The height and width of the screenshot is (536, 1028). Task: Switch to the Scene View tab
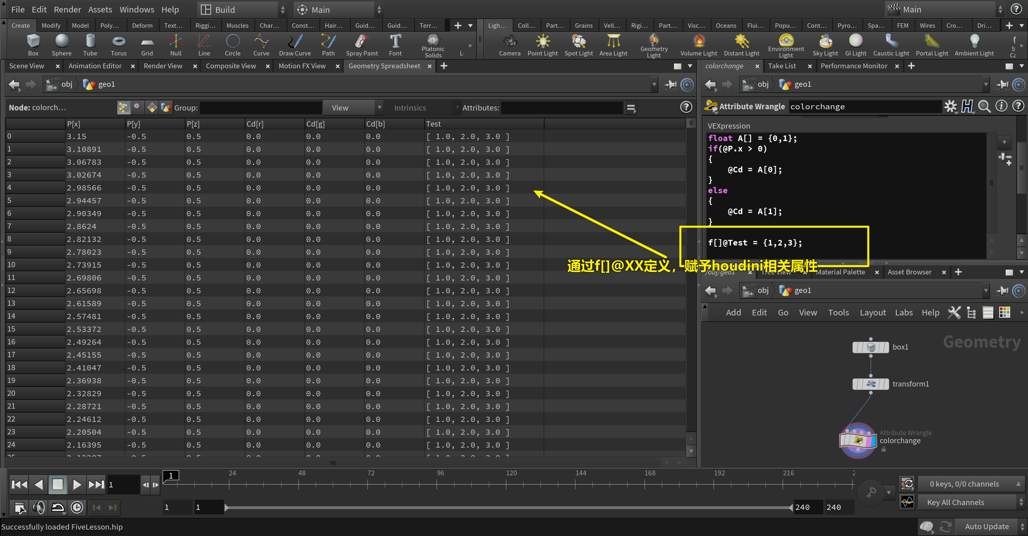pyautogui.click(x=27, y=66)
